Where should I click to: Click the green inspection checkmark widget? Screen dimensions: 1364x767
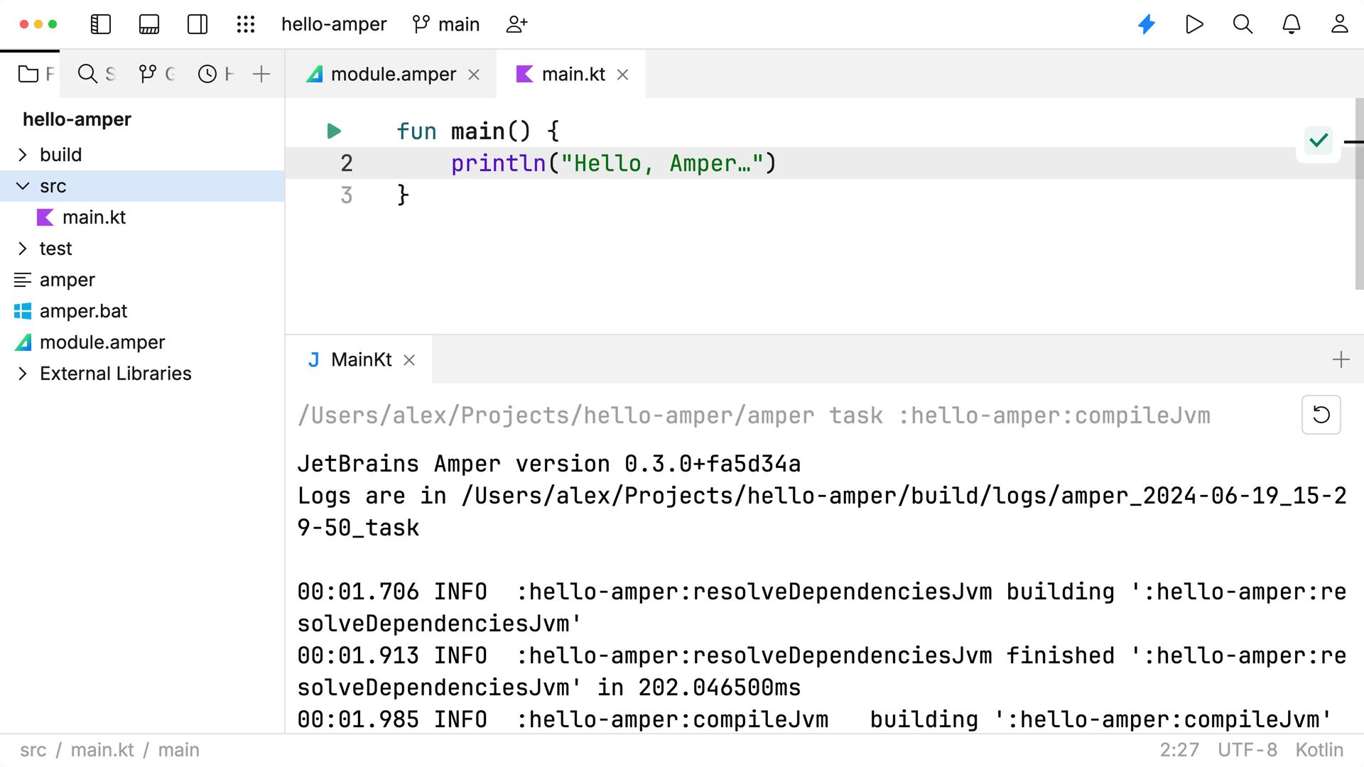click(x=1319, y=141)
